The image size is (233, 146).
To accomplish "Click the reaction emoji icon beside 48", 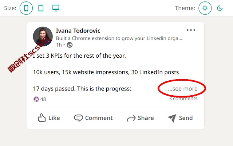I will 36,99.
